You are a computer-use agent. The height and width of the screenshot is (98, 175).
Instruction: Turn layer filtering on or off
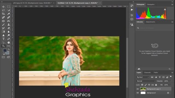click(171, 77)
